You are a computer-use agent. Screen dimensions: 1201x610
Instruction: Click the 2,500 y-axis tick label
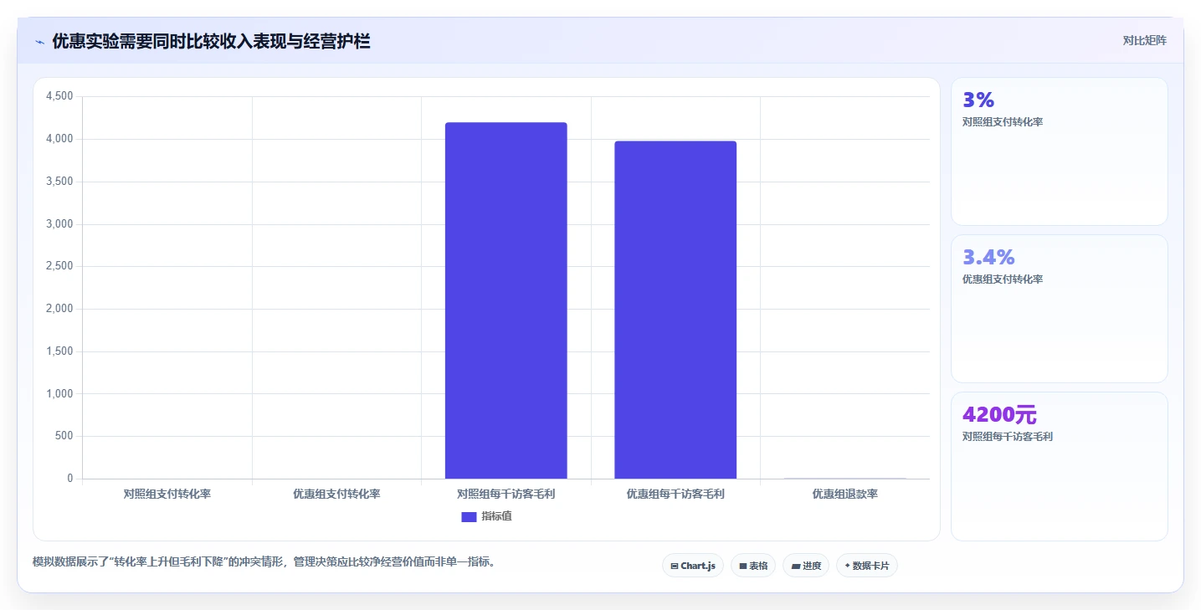59,266
